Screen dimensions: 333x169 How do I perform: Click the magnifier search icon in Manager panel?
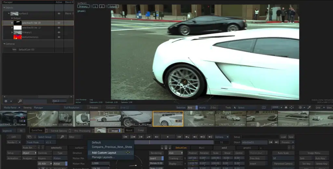[20, 101]
